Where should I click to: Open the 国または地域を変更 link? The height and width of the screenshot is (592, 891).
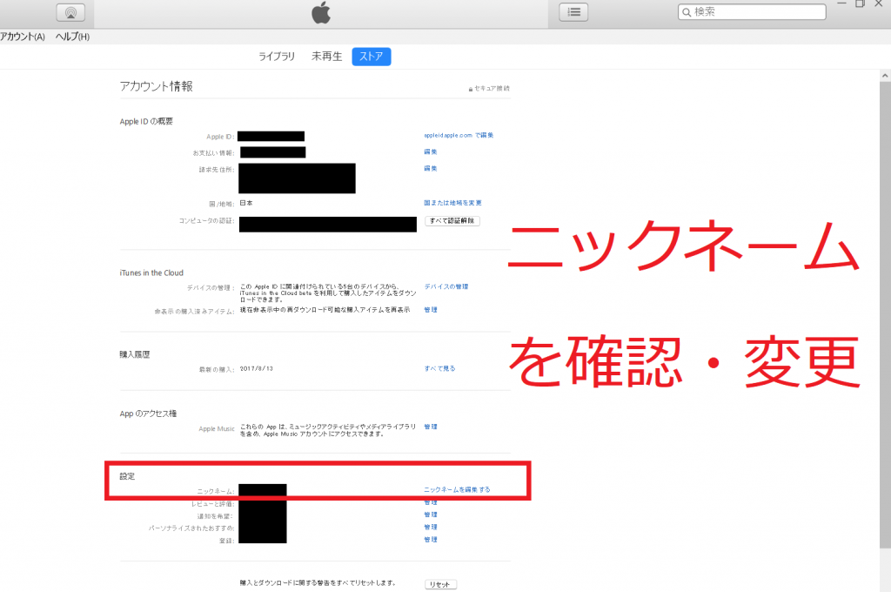(452, 203)
